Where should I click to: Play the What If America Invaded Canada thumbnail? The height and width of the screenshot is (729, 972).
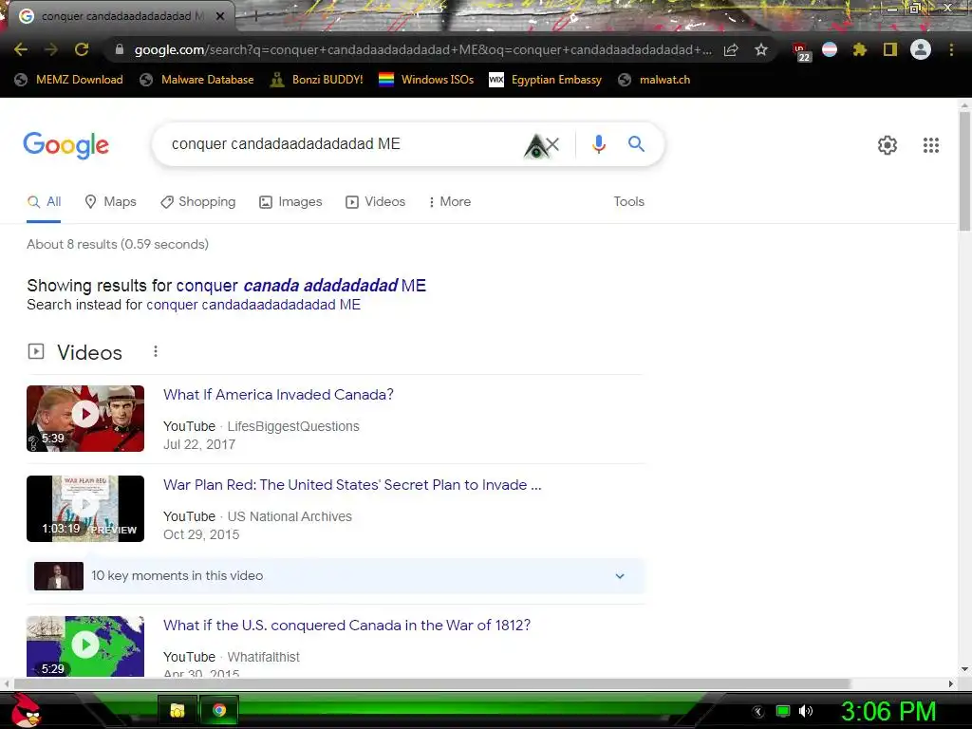(x=85, y=419)
